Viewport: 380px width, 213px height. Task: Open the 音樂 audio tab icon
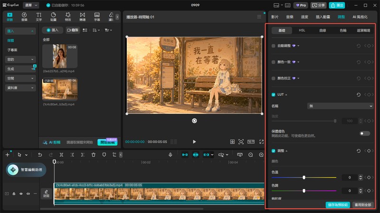tap(24, 17)
